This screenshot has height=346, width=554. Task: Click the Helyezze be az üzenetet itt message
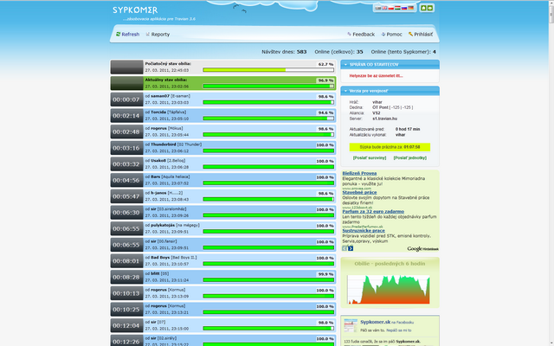[376, 76]
